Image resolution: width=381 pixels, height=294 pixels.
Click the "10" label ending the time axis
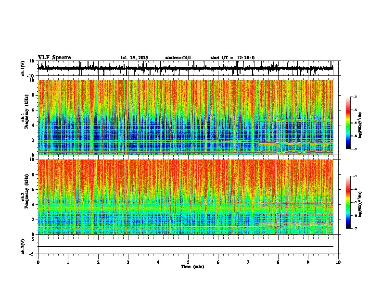point(338,262)
